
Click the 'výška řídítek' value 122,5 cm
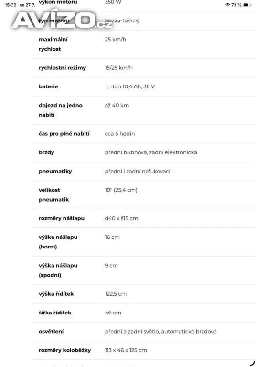click(x=116, y=294)
